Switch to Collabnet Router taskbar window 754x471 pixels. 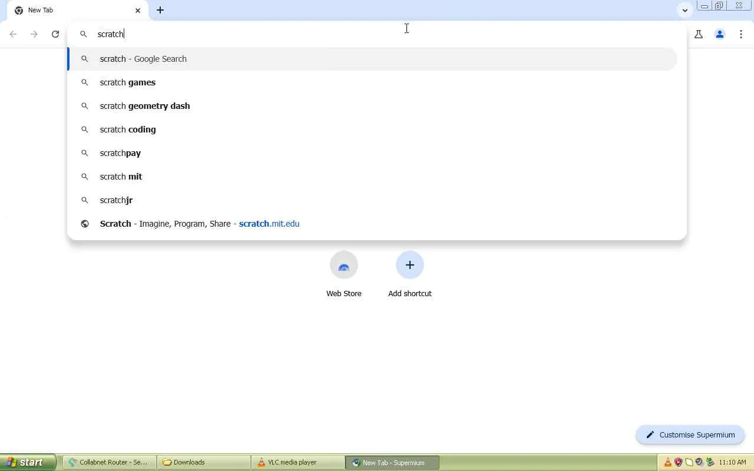(x=110, y=462)
